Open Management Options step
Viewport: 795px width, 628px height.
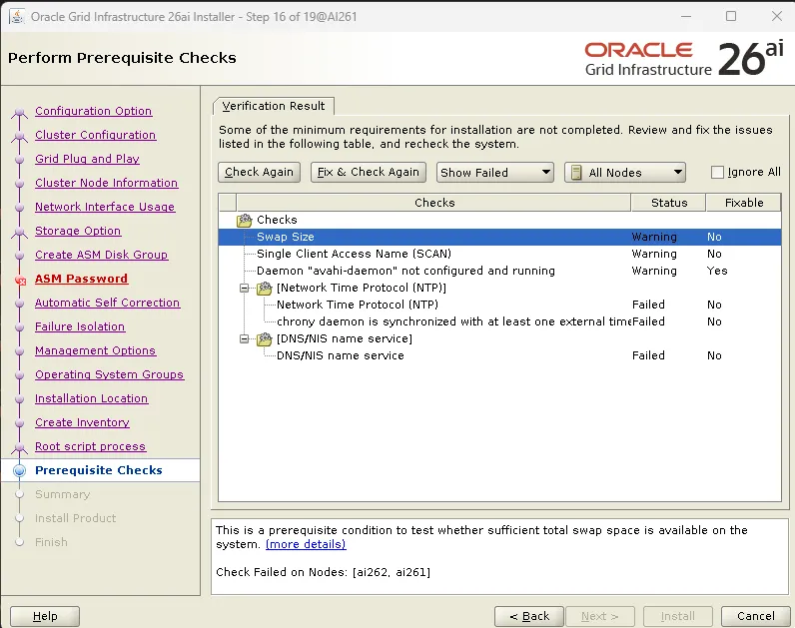coord(95,350)
